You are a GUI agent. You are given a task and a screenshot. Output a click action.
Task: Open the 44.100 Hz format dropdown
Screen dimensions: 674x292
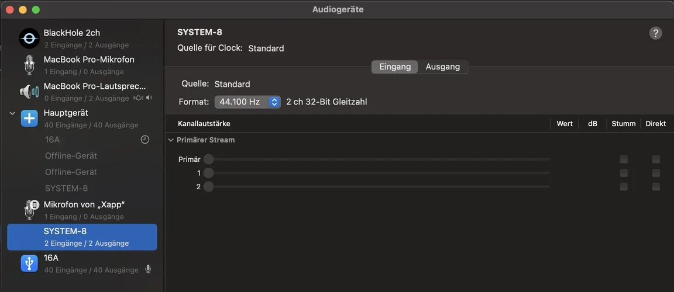247,102
